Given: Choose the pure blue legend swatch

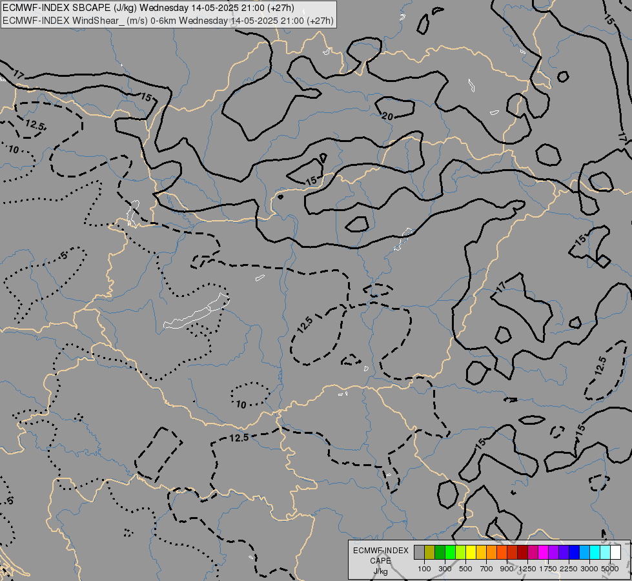Looking at the screenshot, I should tap(575, 553).
